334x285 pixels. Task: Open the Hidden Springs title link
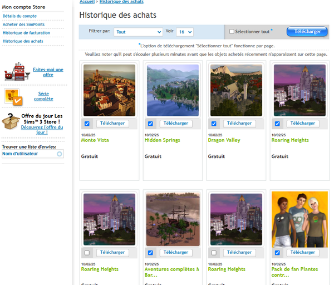click(x=163, y=140)
